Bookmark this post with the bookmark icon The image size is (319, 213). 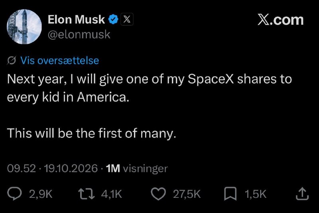230,194
